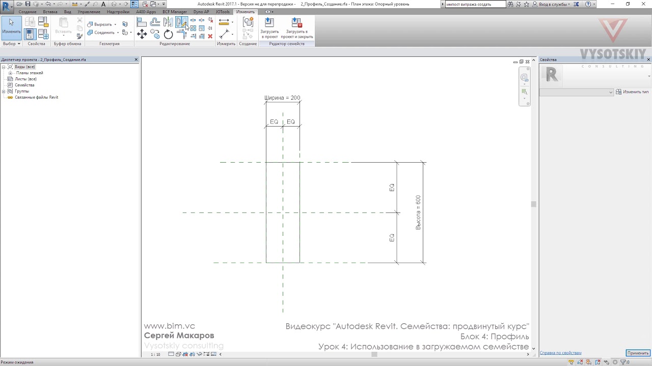Click the Применить button in properties
The width and height of the screenshot is (652, 366).
pyautogui.click(x=638, y=353)
